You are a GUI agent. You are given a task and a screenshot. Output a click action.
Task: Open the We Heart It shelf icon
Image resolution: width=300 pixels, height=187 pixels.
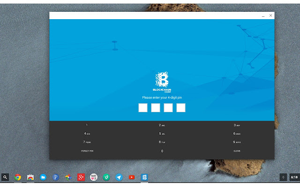94,177
